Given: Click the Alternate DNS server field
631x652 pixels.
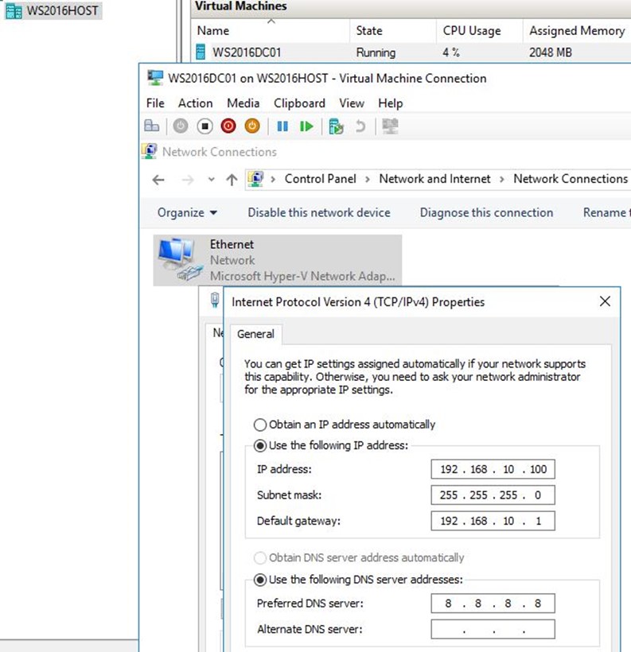Looking at the screenshot, I should click(x=493, y=629).
